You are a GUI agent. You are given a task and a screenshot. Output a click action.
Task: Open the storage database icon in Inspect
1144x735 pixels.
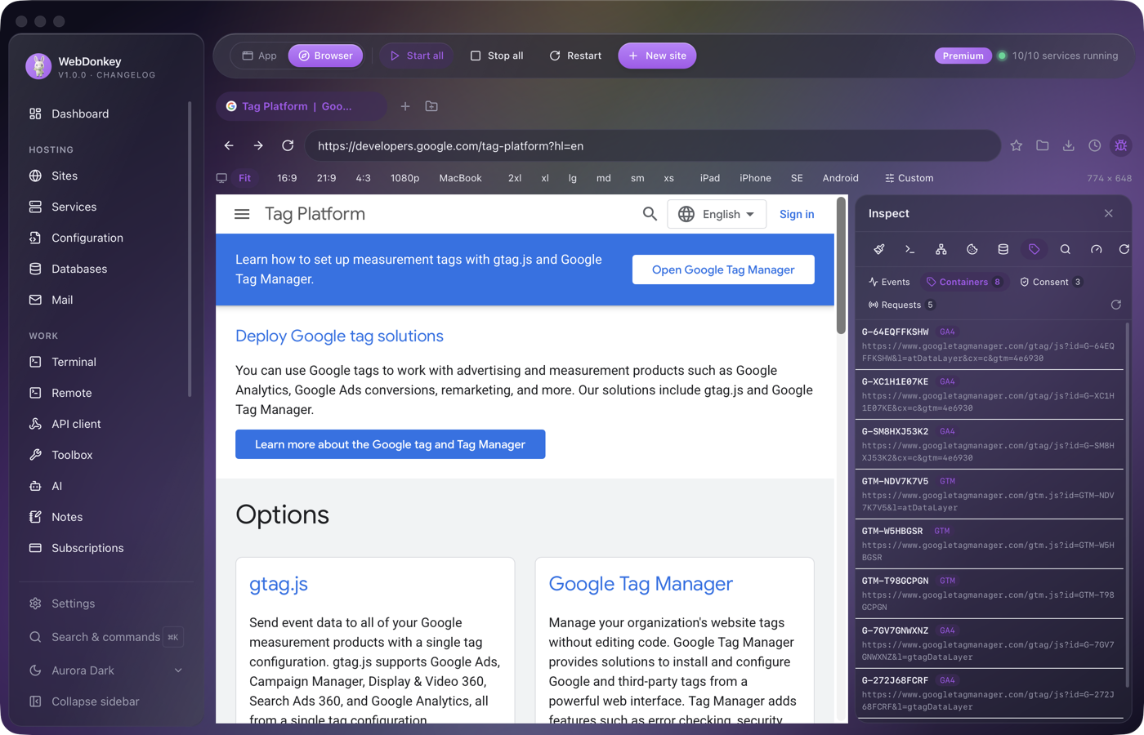pyautogui.click(x=1003, y=249)
